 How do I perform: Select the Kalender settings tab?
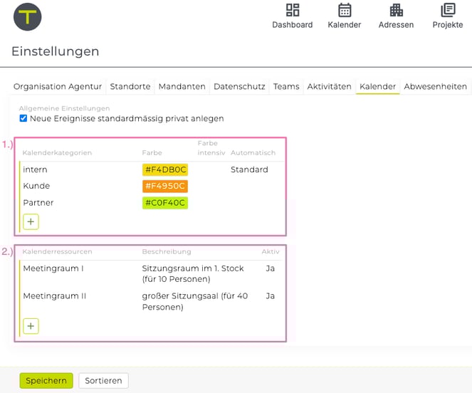[377, 87]
